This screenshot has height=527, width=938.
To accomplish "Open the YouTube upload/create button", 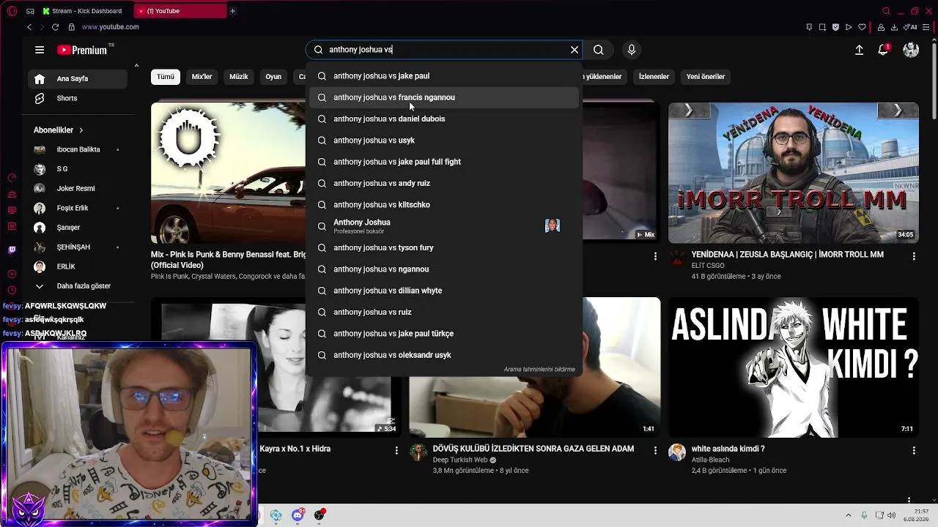I will (859, 50).
